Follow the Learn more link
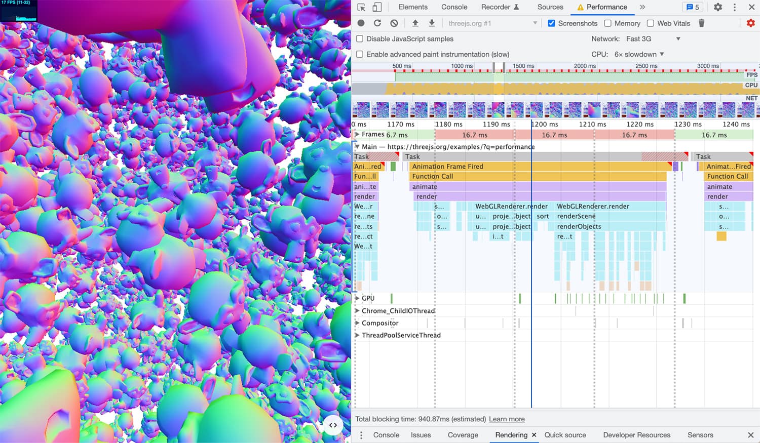 tap(507, 419)
